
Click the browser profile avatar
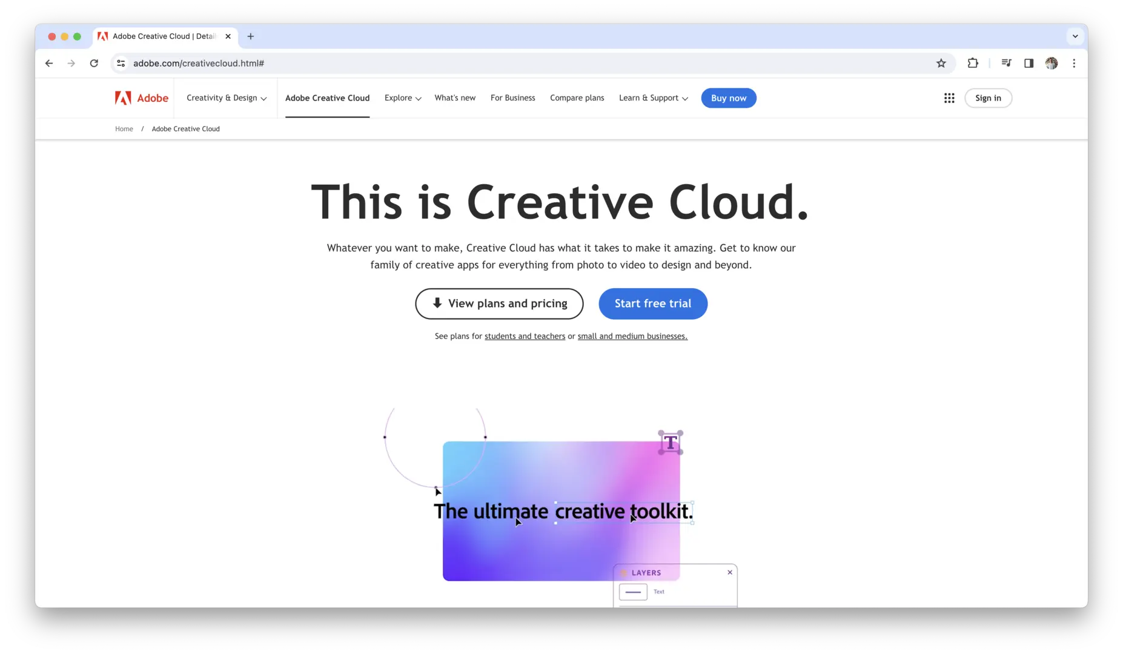point(1052,63)
